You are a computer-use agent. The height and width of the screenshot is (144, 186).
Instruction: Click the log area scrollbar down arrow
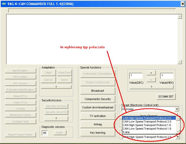click(180, 62)
